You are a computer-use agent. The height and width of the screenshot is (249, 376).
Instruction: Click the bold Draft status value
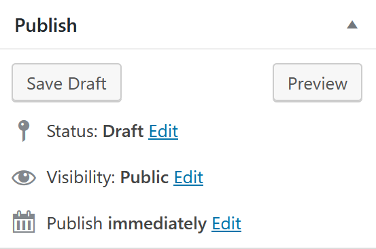tap(123, 131)
